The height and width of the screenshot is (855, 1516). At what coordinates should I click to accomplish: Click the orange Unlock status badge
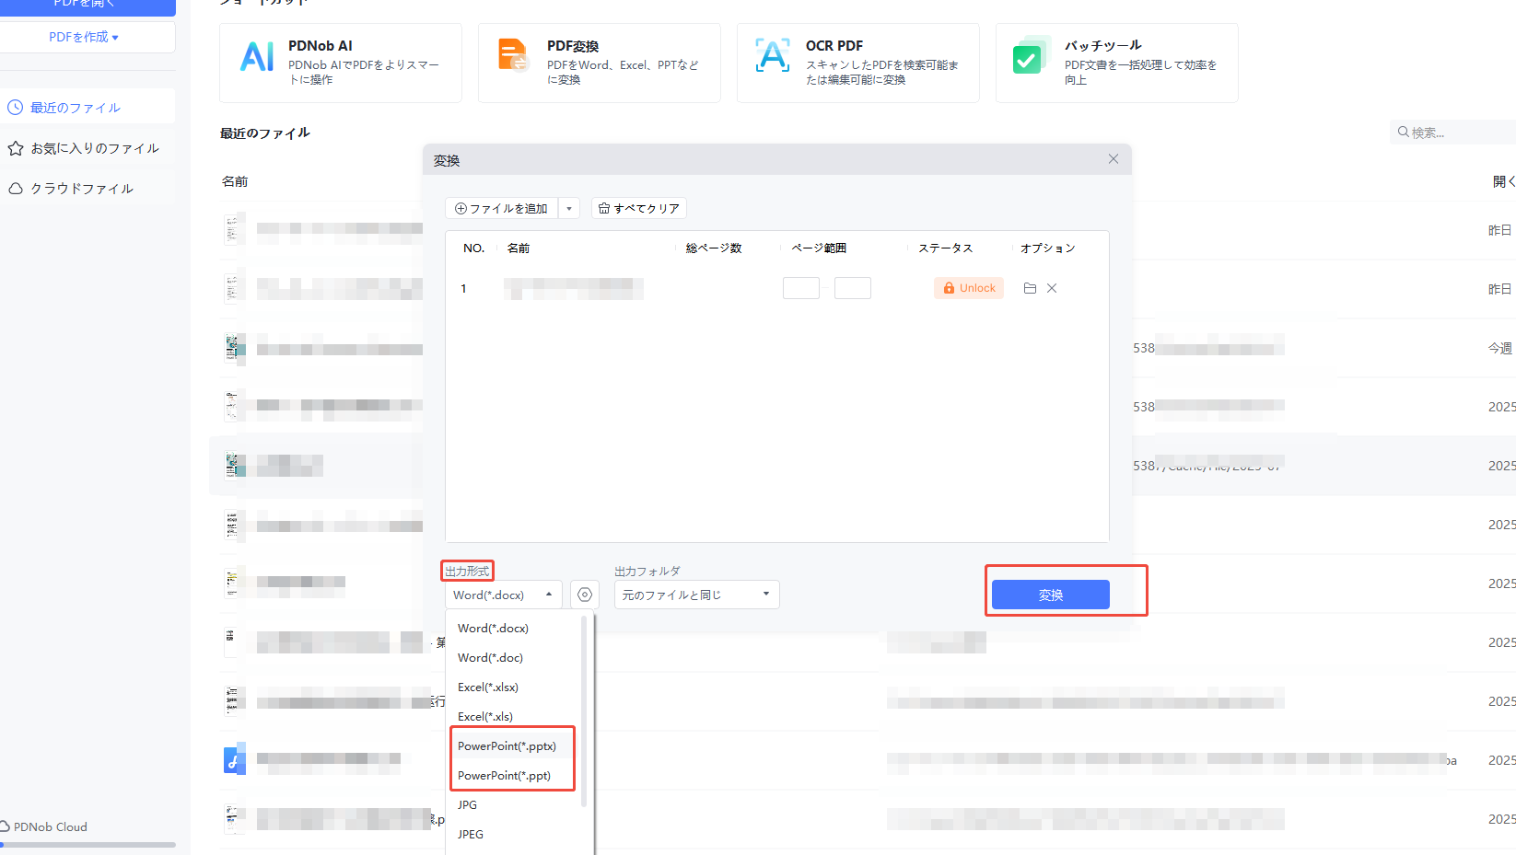pyautogui.click(x=969, y=288)
